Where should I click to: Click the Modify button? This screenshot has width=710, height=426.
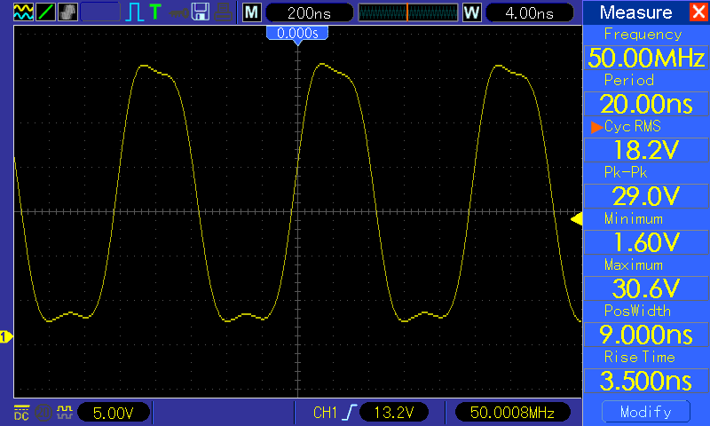point(646,412)
